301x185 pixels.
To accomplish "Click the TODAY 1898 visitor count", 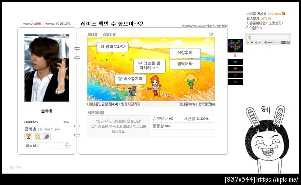I will 32,24.
